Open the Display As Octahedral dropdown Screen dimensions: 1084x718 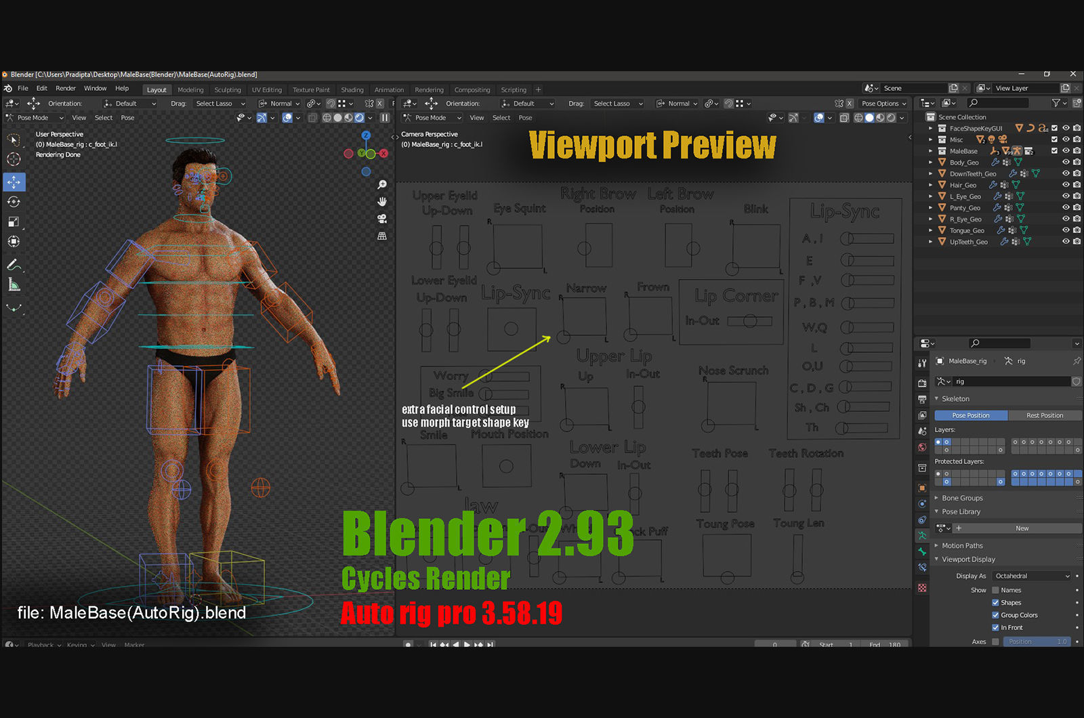coord(1031,576)
